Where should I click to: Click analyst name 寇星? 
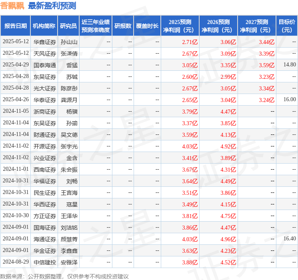(72, 204)
